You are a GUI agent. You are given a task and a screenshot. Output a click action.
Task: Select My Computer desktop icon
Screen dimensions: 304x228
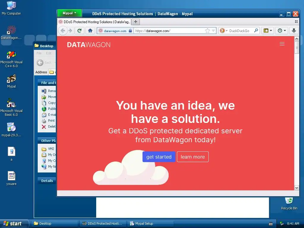pyautogui.click(x=11, y=8)
